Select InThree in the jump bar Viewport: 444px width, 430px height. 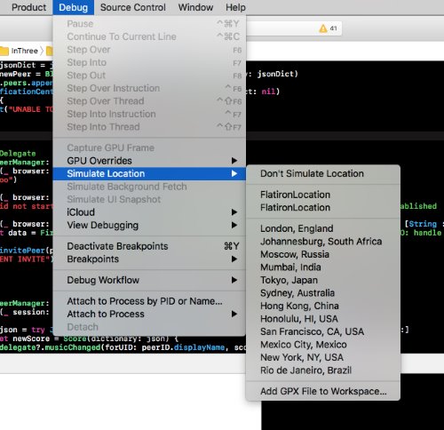coord(25,51)
